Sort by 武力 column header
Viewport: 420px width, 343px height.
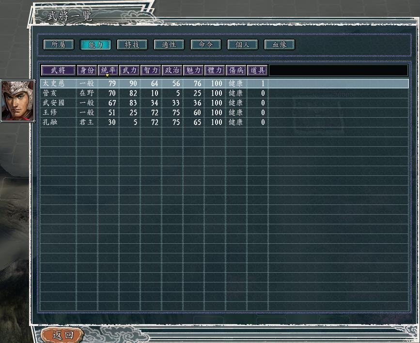pyautogui.click(x=129, y=70)
